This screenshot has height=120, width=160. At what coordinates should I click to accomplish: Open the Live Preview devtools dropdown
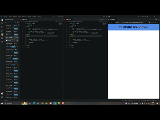pos(153,22)
